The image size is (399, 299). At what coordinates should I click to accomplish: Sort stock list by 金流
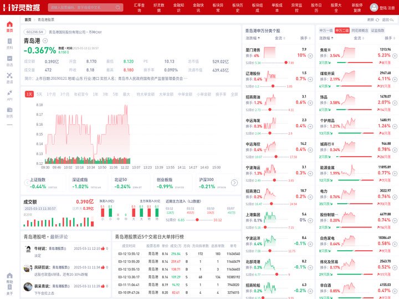280,38
